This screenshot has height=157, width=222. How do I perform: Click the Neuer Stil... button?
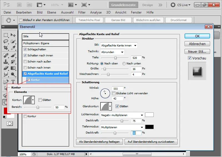coord(197,51)
